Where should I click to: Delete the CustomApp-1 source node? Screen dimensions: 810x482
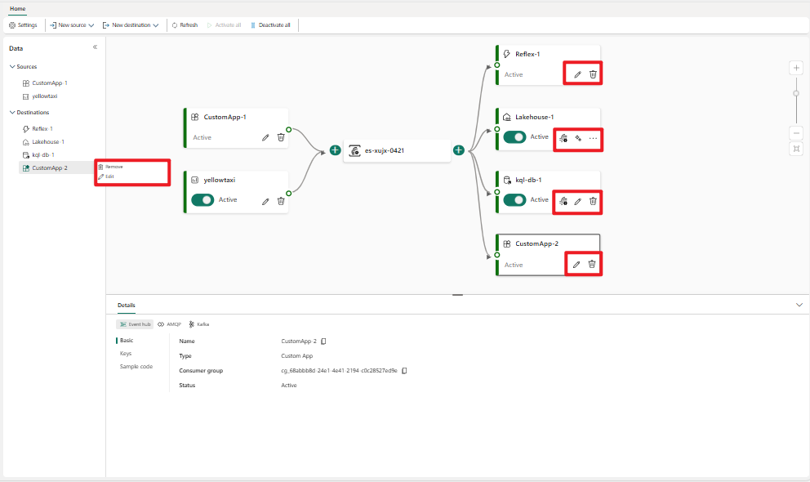click(x=281, y=137)
